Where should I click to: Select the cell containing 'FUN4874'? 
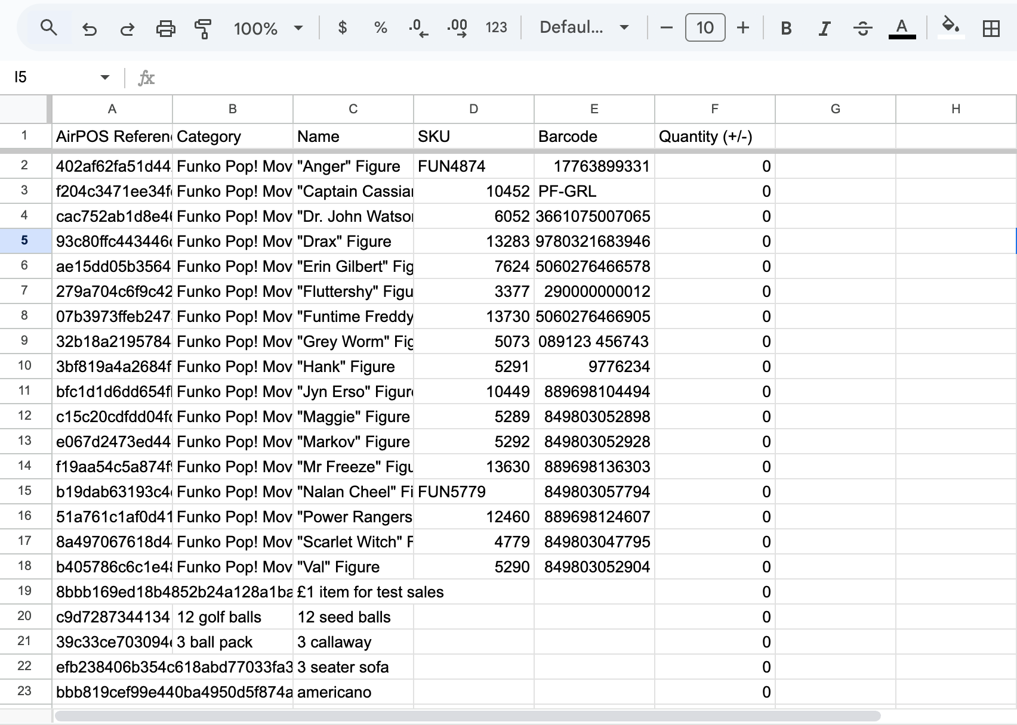(x=474, y=166)
